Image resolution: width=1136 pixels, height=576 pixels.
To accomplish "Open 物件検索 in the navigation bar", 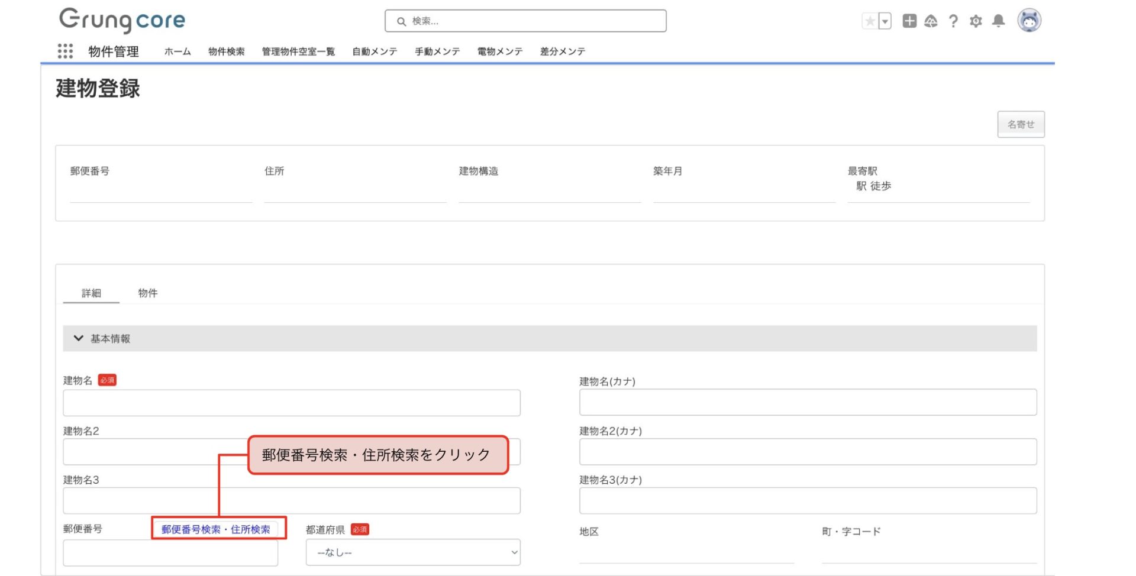I will tap(226, 51).
